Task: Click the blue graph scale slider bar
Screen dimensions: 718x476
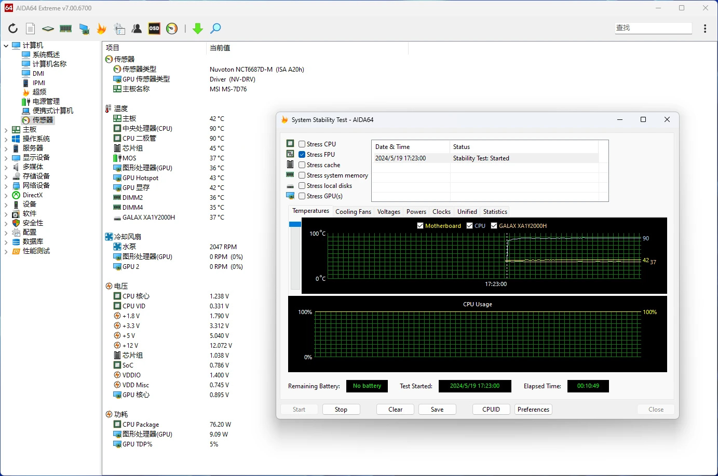Action: (x=295, y=224)
